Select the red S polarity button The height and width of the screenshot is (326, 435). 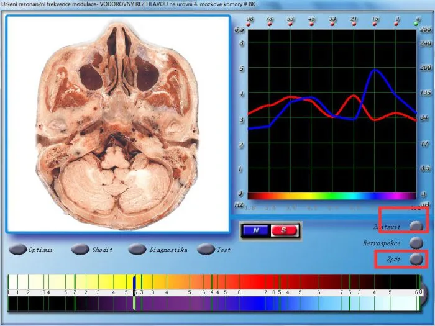click(x=284, y=230)
